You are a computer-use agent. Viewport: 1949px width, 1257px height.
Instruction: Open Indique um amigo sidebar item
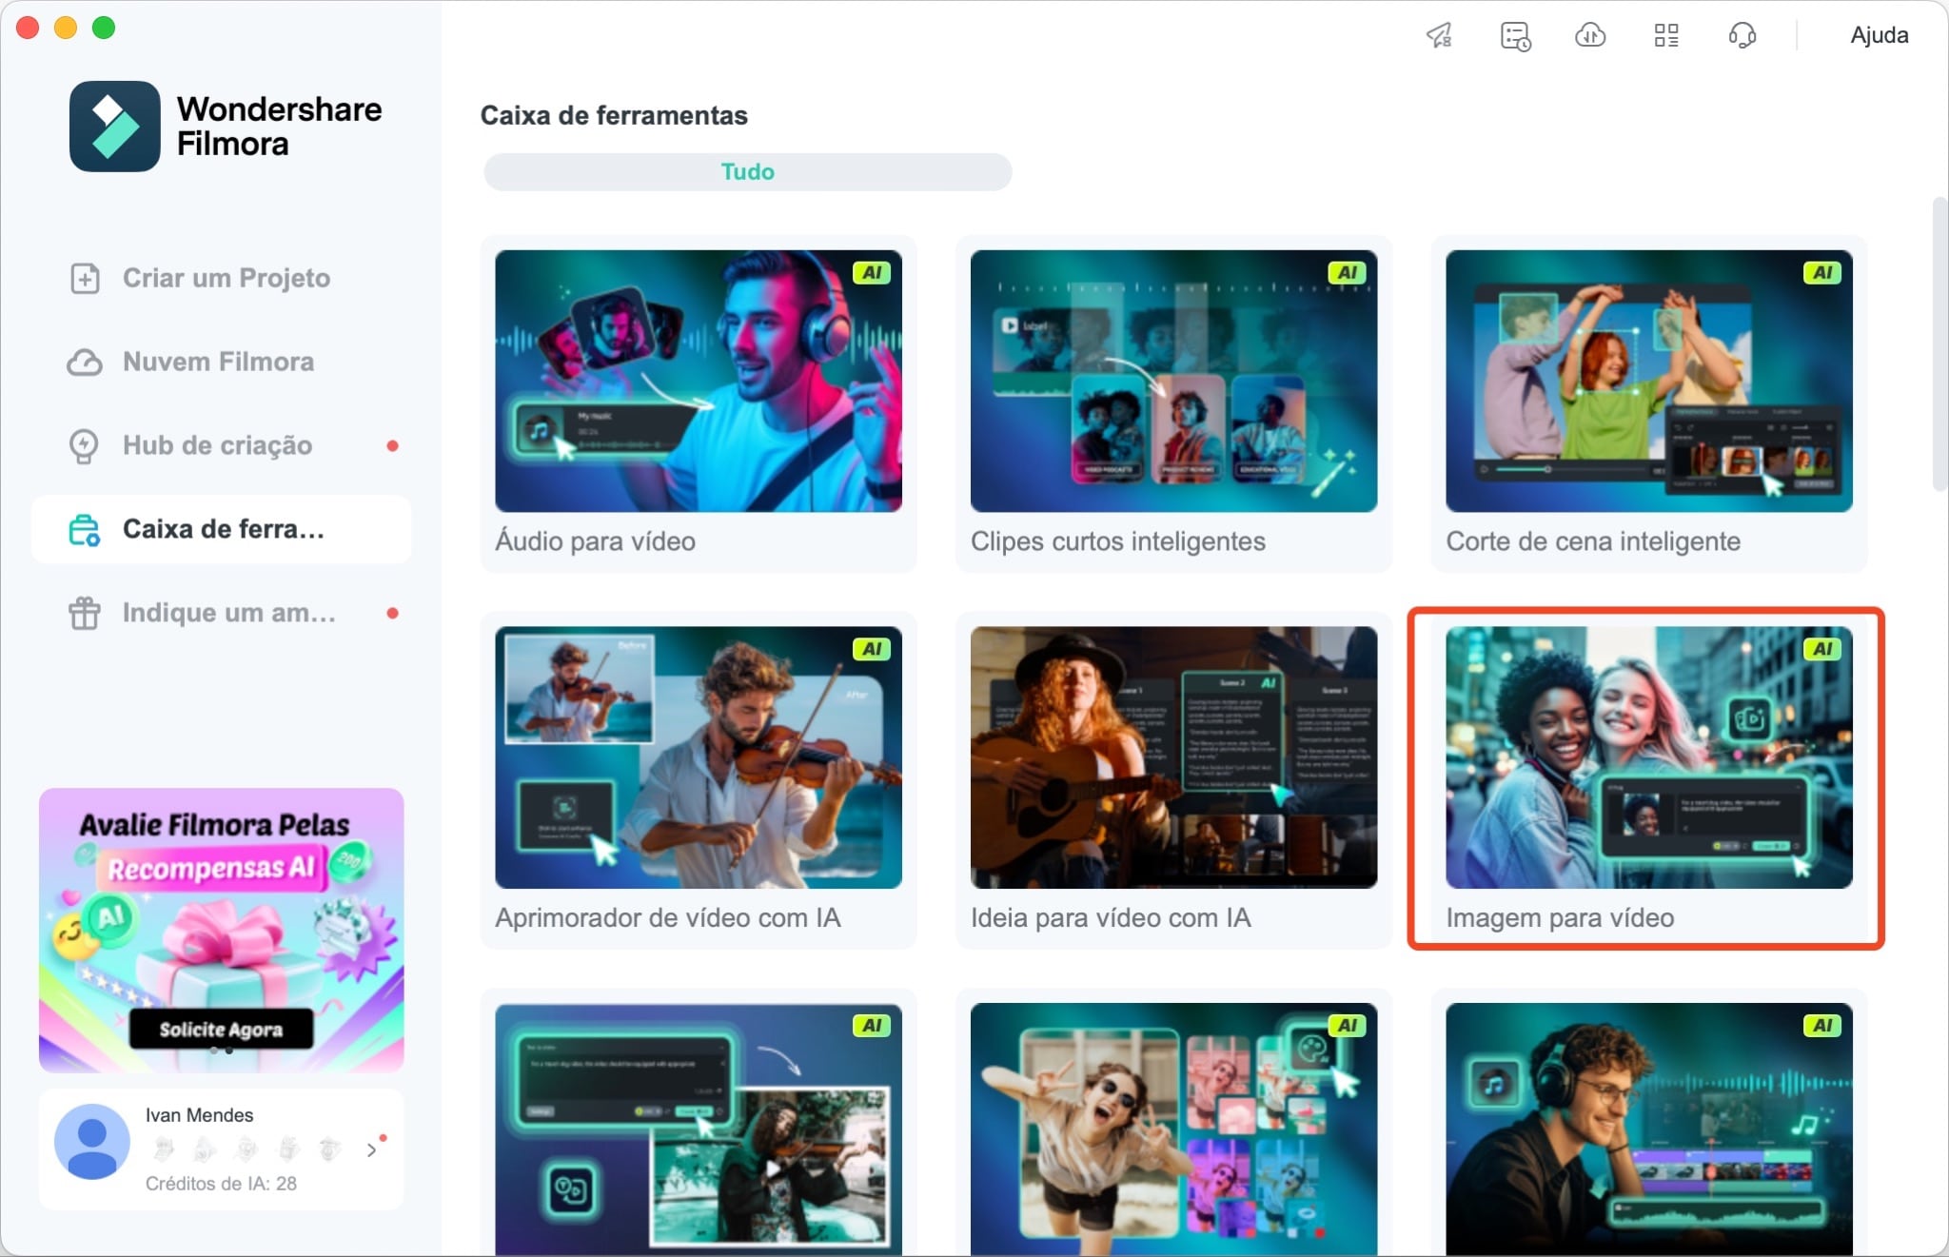point(221,613)
